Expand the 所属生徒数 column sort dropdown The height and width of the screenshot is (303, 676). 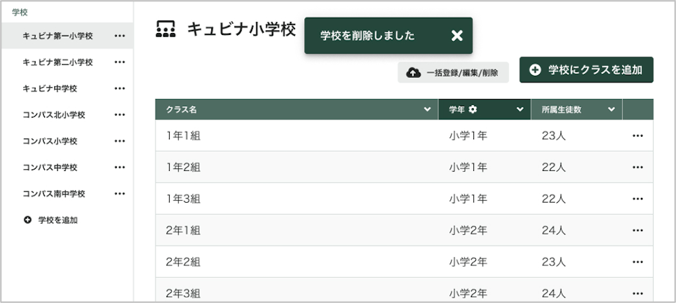point(611,110)
